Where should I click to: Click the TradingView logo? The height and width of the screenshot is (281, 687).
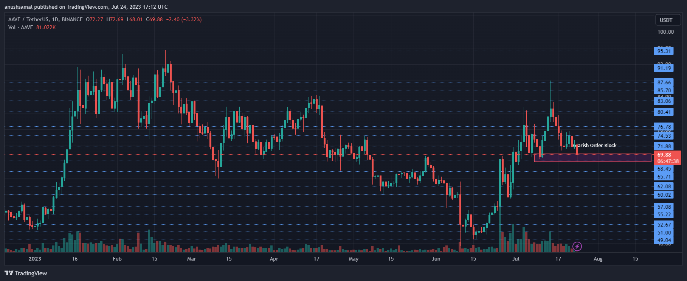click(26, 273)
